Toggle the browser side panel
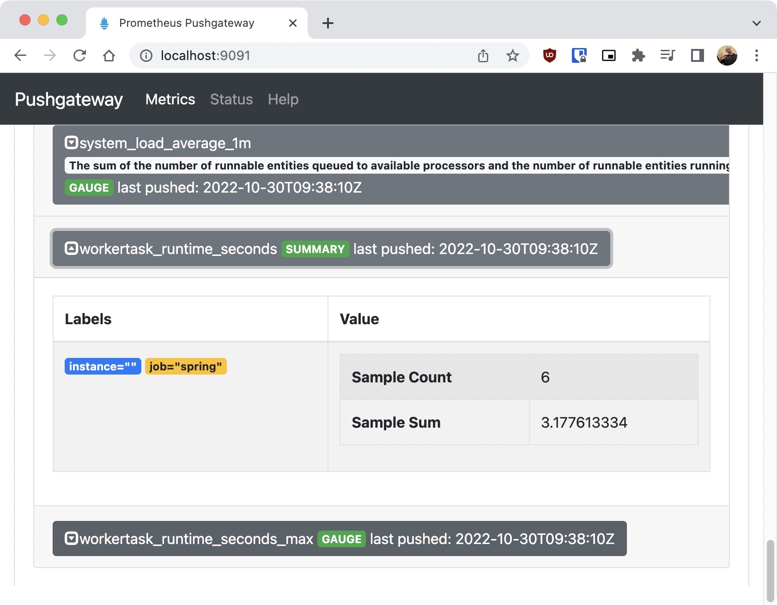Screen dimensions: 777x605 tap(697, 55)
